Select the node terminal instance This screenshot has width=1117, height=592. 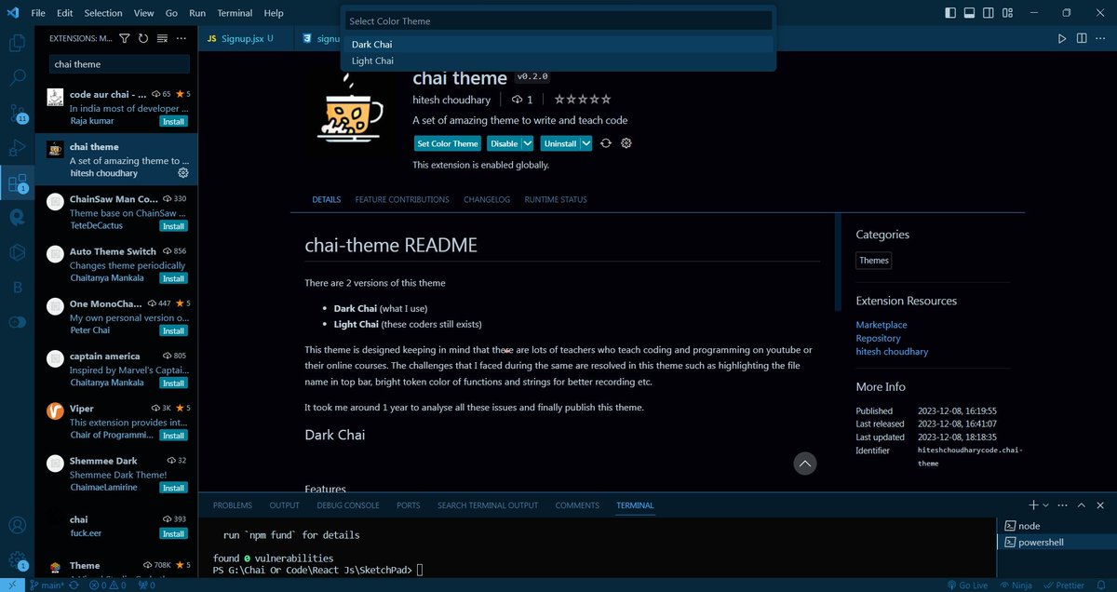point(1056,526)
